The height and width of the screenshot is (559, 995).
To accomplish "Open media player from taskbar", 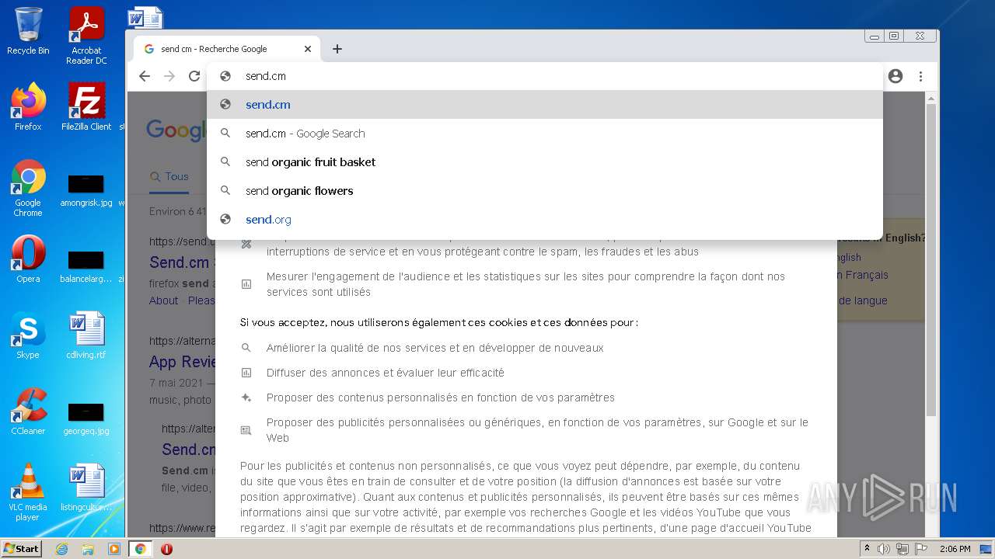I will pos(114,549).
